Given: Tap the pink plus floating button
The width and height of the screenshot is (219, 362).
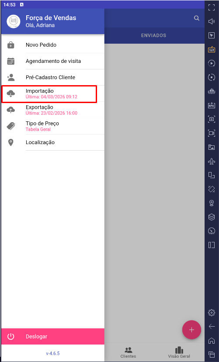Looking at the screenshot, I should click(x=191, y=330).
